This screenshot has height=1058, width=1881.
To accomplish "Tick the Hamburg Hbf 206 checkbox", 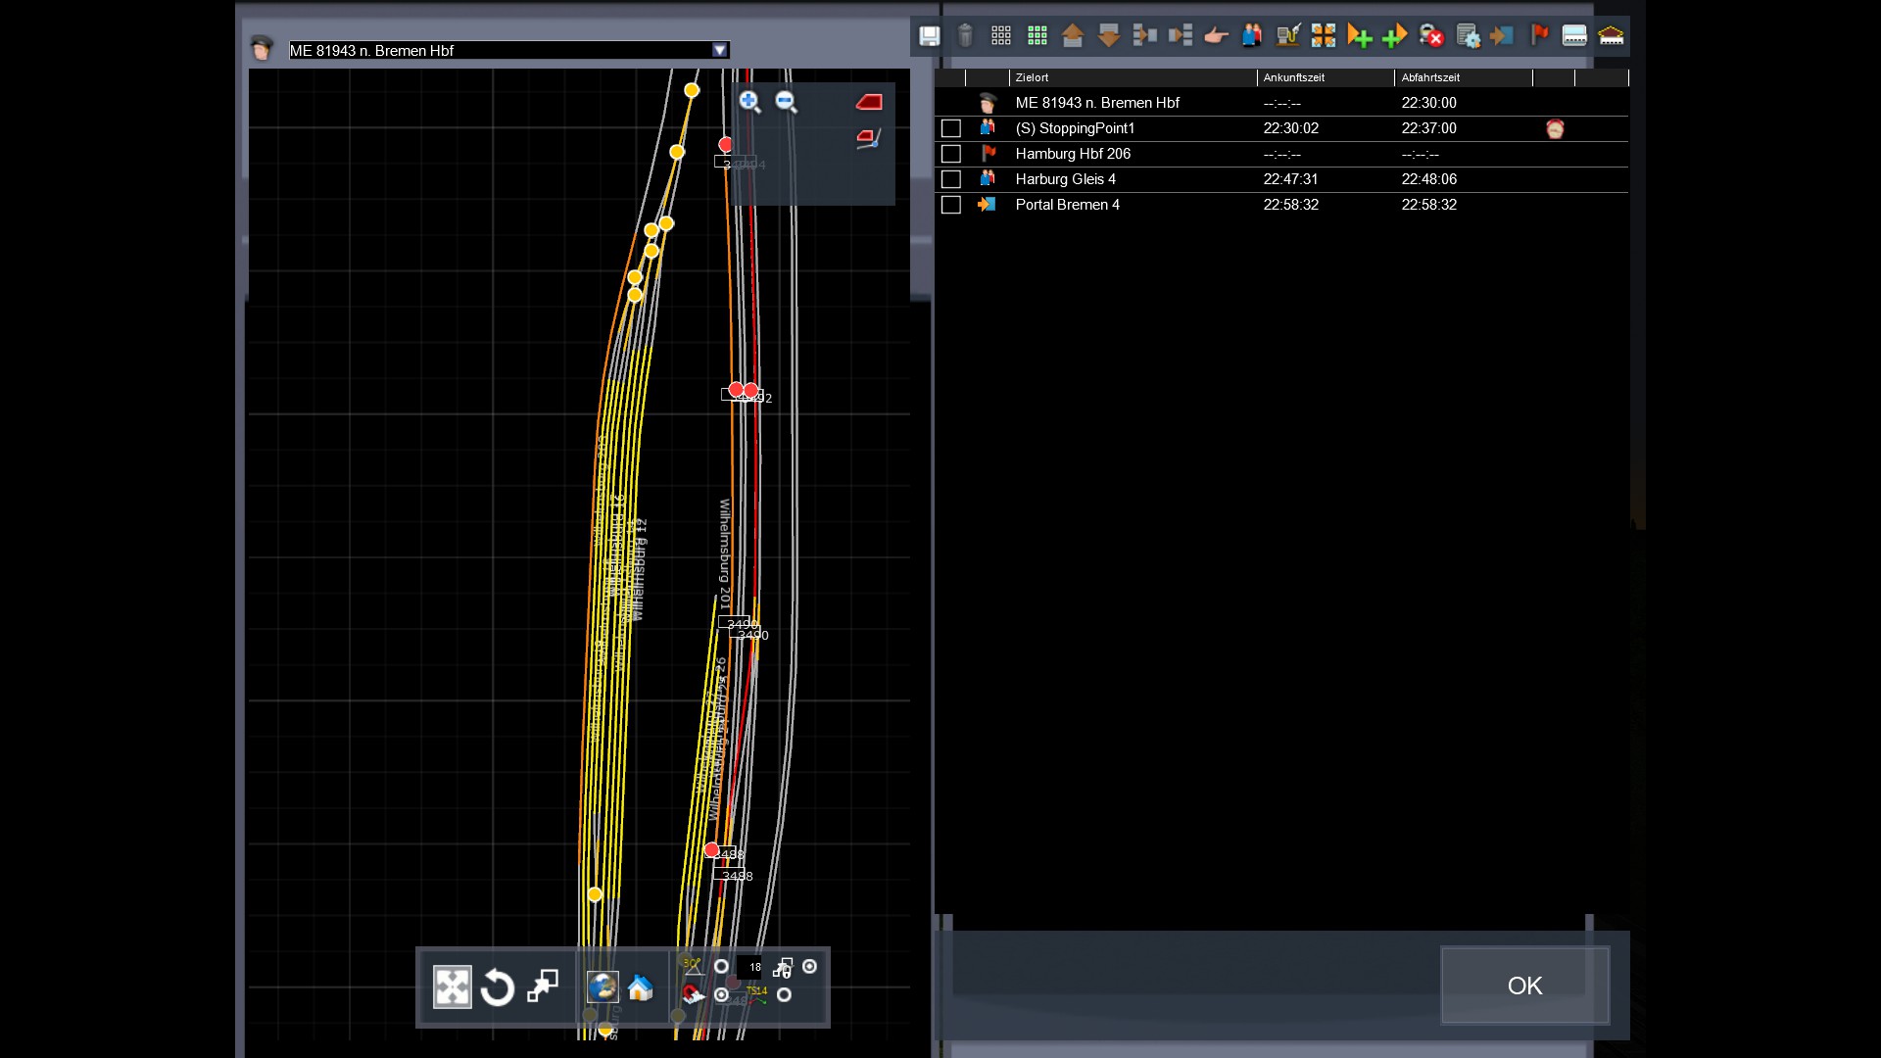I will tap(950, 154).
